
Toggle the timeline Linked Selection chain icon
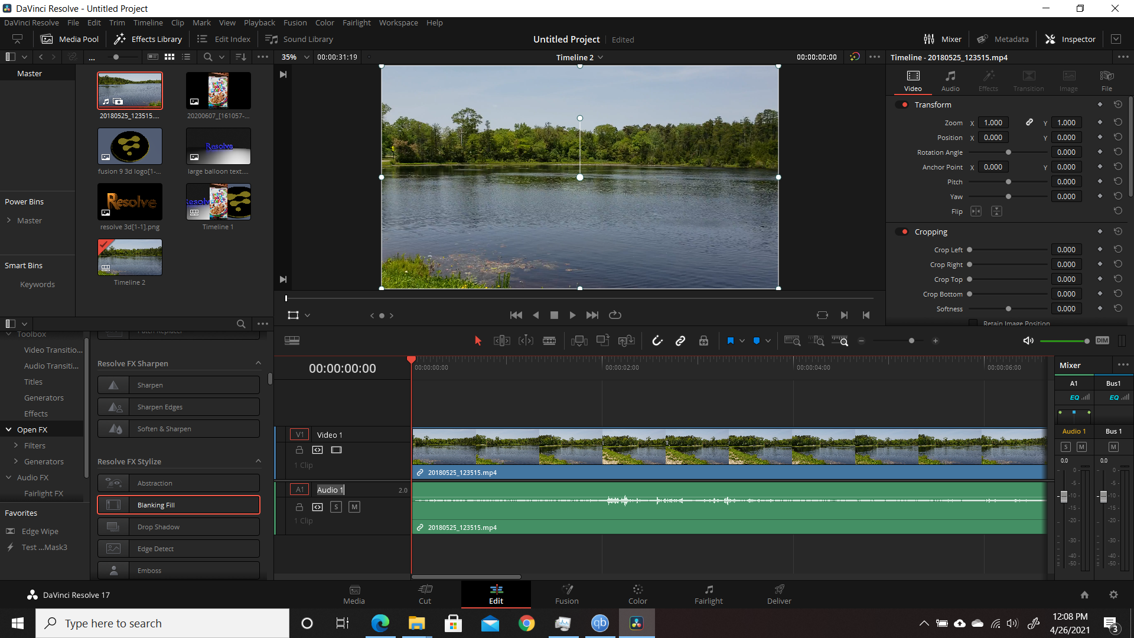click(x=680, y=341)
